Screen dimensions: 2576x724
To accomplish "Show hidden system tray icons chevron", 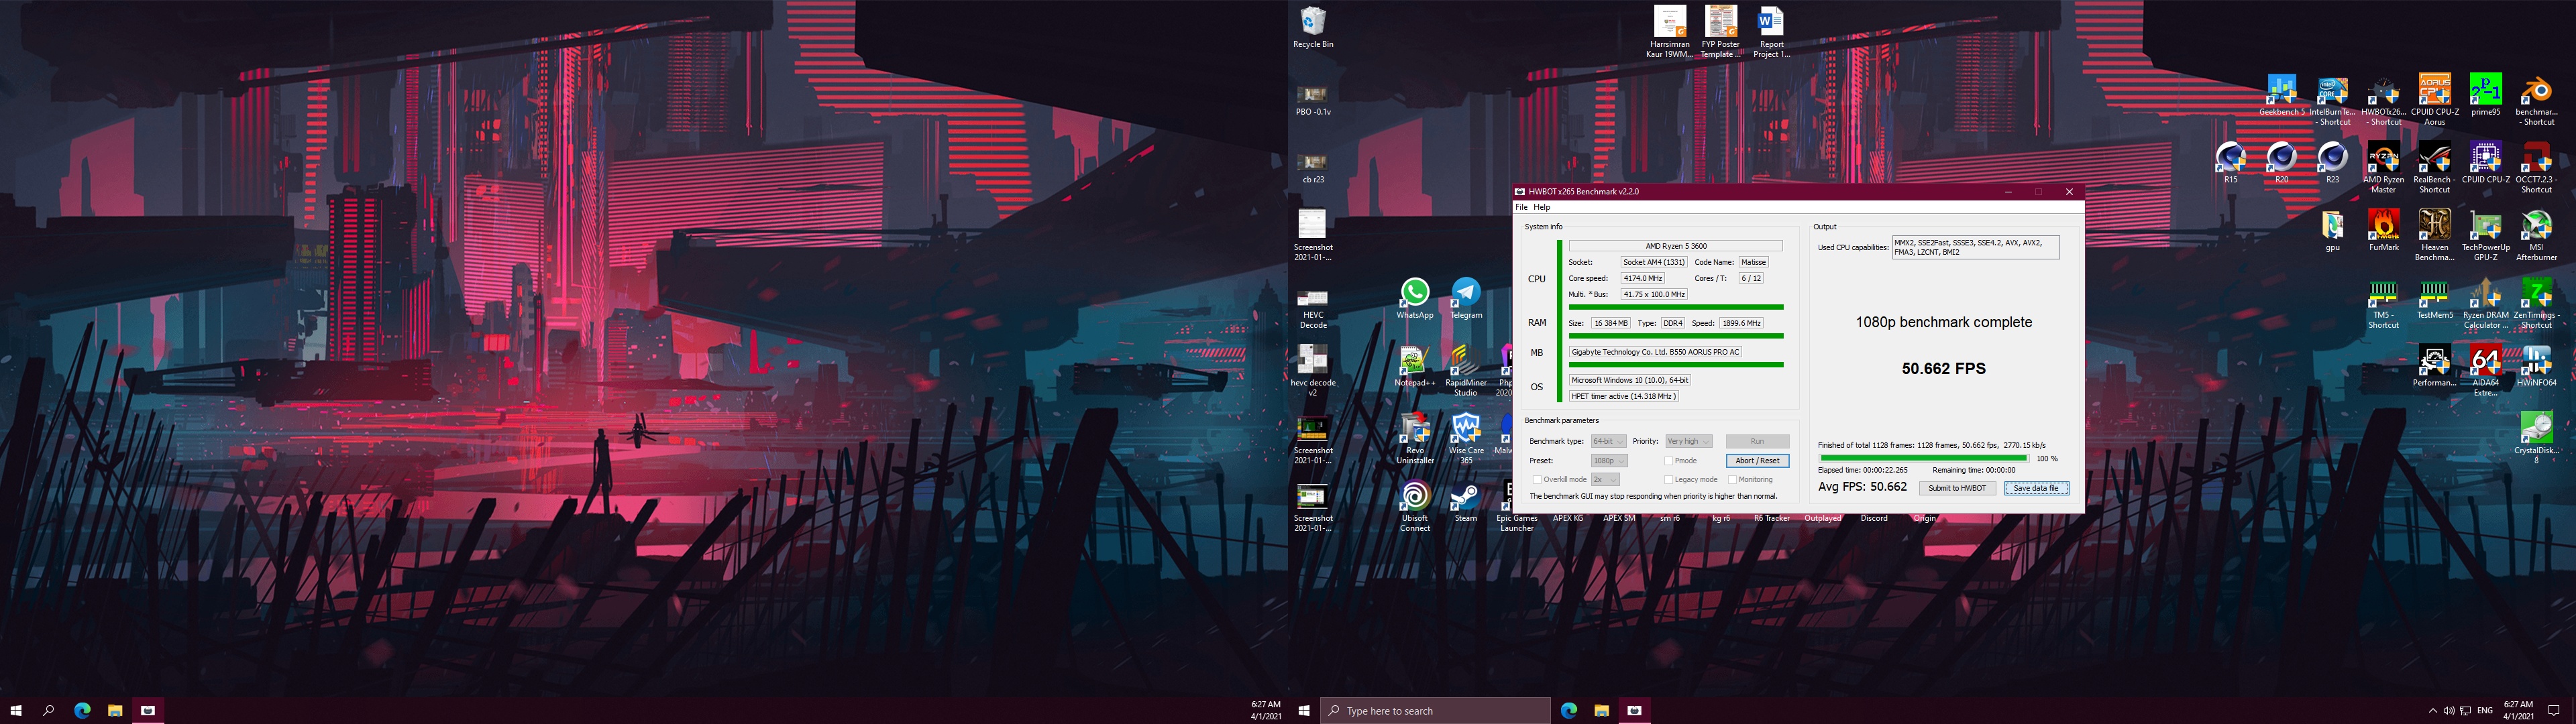I will tap(2433, 711).
